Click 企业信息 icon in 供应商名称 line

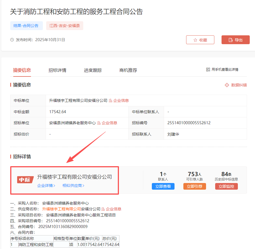[x=103, y=209]
